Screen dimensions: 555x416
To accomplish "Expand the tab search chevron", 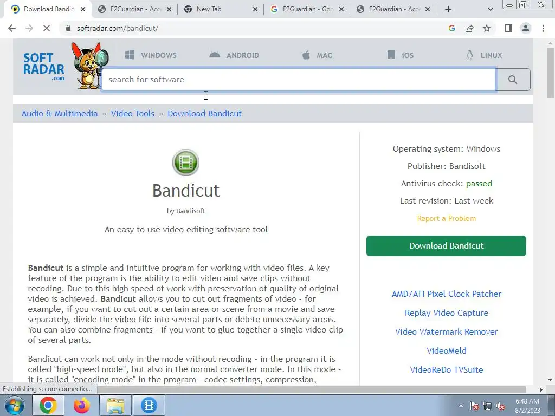I will click(x=490, y=9).
